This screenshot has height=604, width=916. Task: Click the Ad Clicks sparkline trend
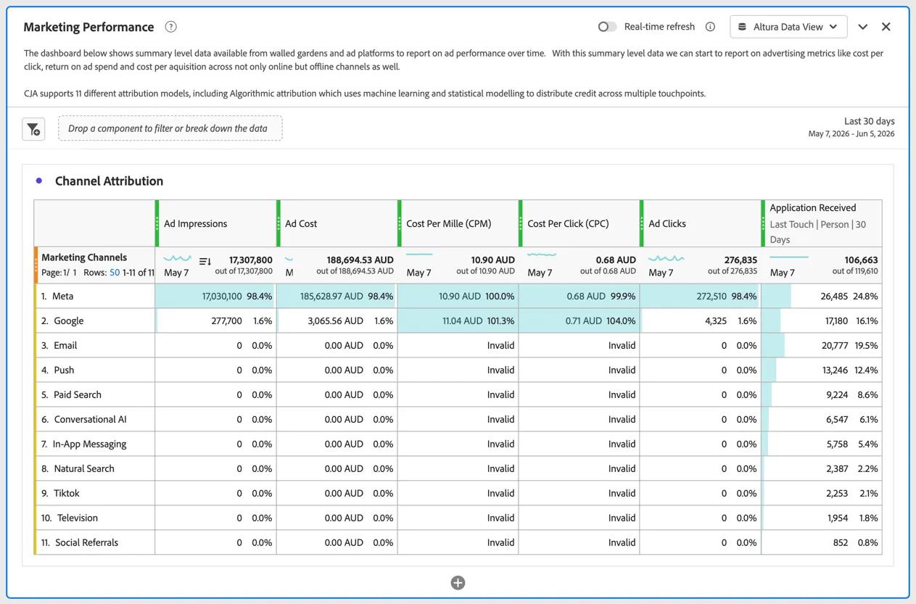click(x=666, y=258)
